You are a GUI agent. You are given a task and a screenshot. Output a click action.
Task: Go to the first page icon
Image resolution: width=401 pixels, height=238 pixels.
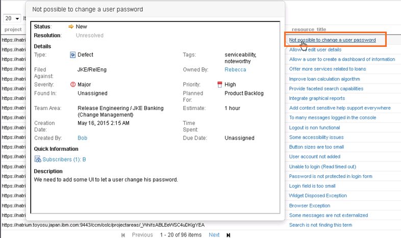coord(123,235)
